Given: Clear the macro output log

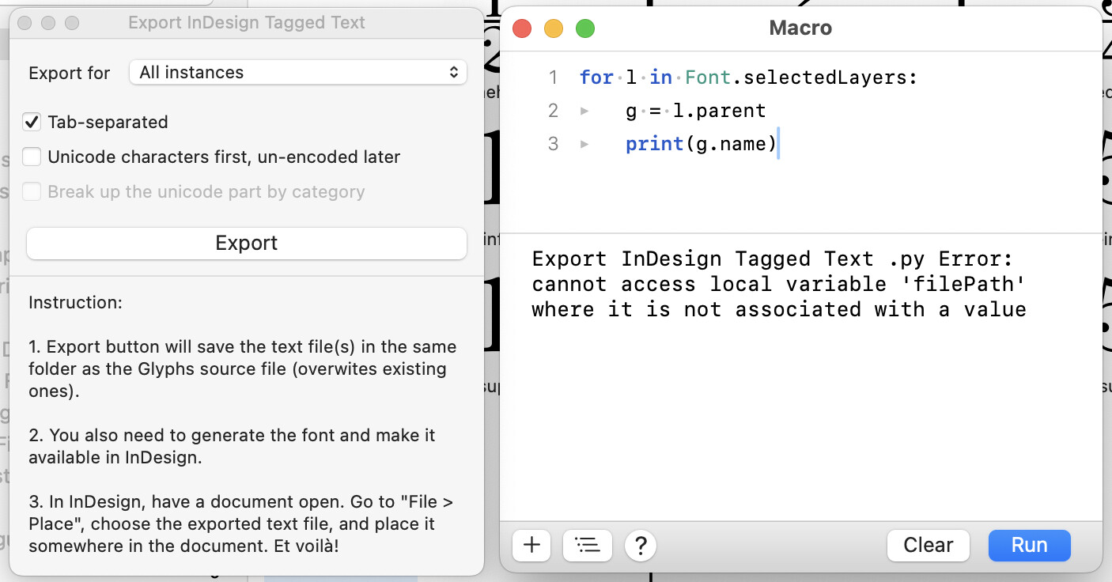Looking at the screenshot, I should coord(928,545).
